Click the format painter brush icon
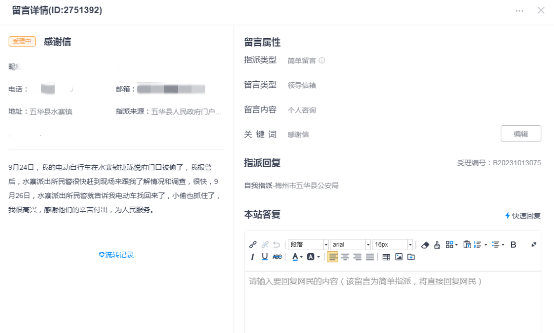This screenshot has width=554, height=333. point(437,245)
